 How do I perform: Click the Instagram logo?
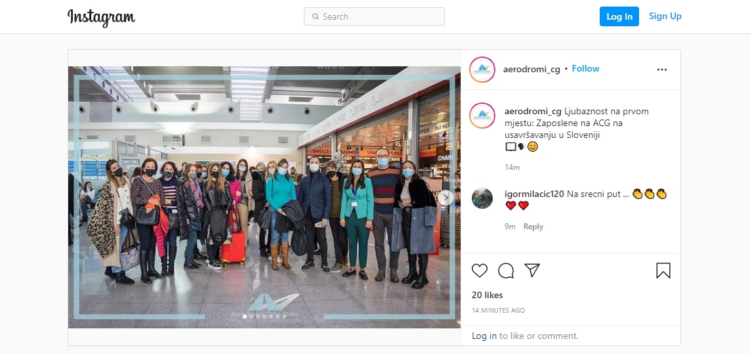tap(102, 17)
